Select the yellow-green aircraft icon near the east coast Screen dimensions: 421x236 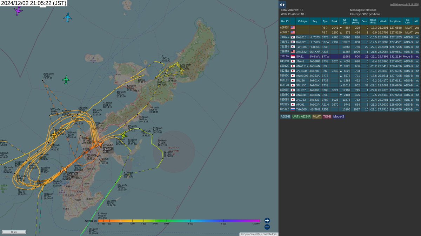(123, 135)
